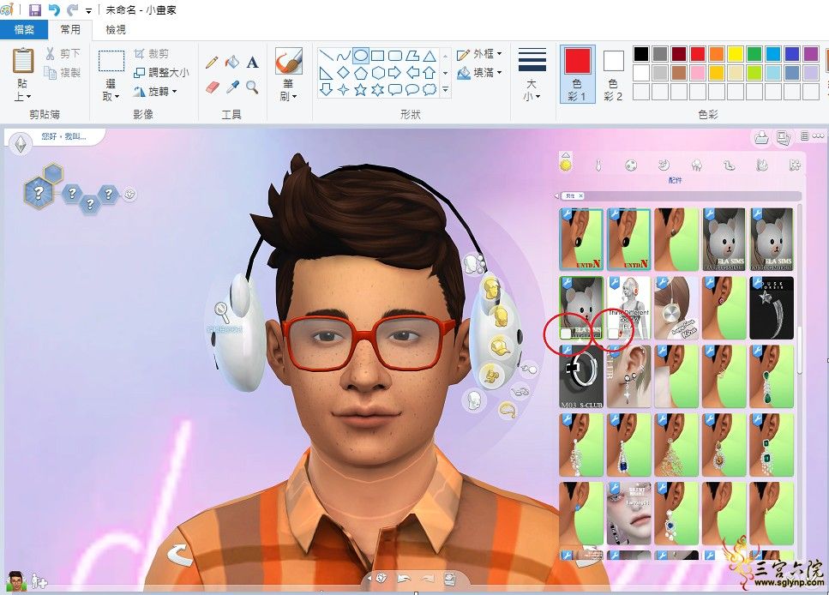Undo the last action in the title bar

54,9
